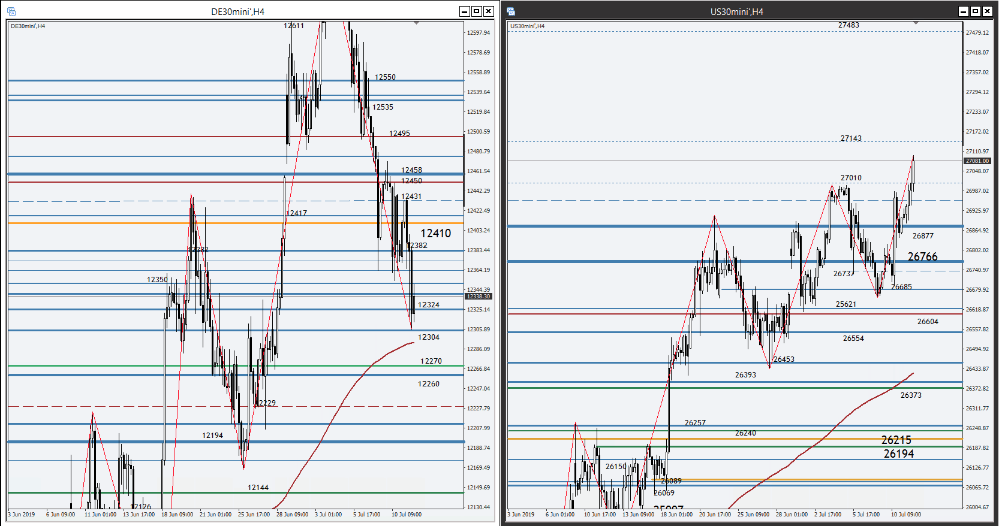Viewport: 999px width, 526px height.
Task: Click the US30mini',H4 title bar text
Action: pos(737,12)
